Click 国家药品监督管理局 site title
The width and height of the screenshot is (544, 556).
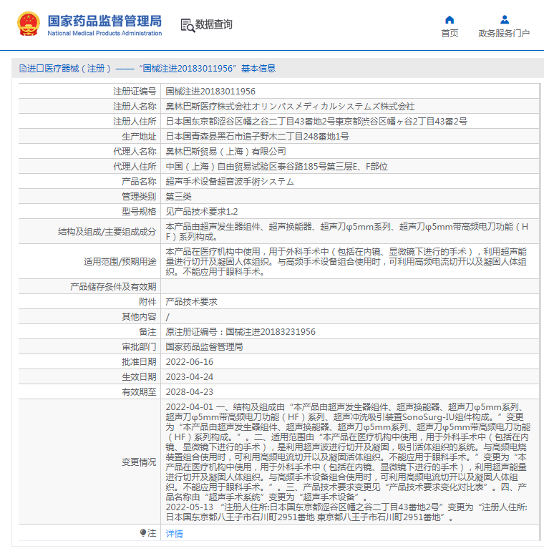click(x=105, y=21)
